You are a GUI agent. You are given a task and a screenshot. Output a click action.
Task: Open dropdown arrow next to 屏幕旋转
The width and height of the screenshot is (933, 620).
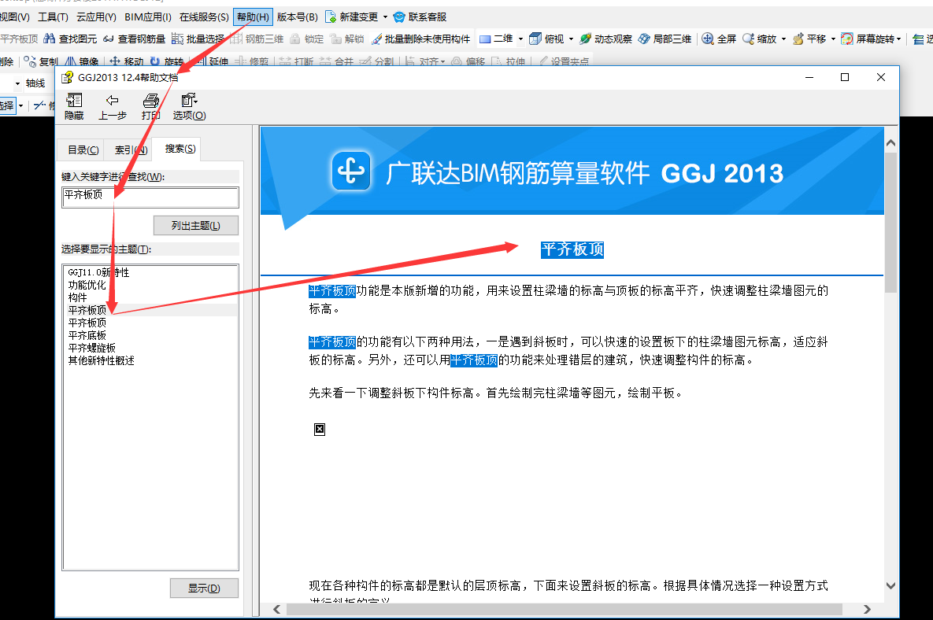click(898, 39)
